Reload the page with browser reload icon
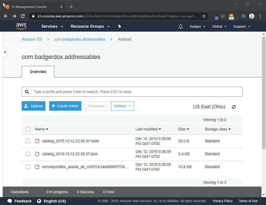 coord(23,16)
